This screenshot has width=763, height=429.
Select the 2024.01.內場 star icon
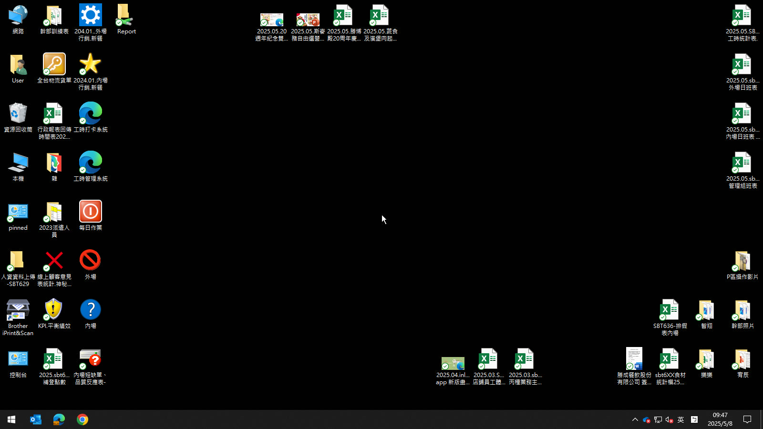90,65
